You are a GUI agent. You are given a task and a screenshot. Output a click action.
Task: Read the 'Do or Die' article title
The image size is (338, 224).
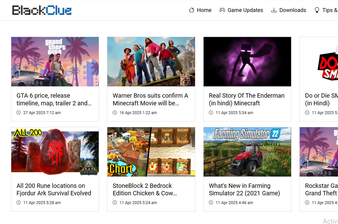point(321,99)
